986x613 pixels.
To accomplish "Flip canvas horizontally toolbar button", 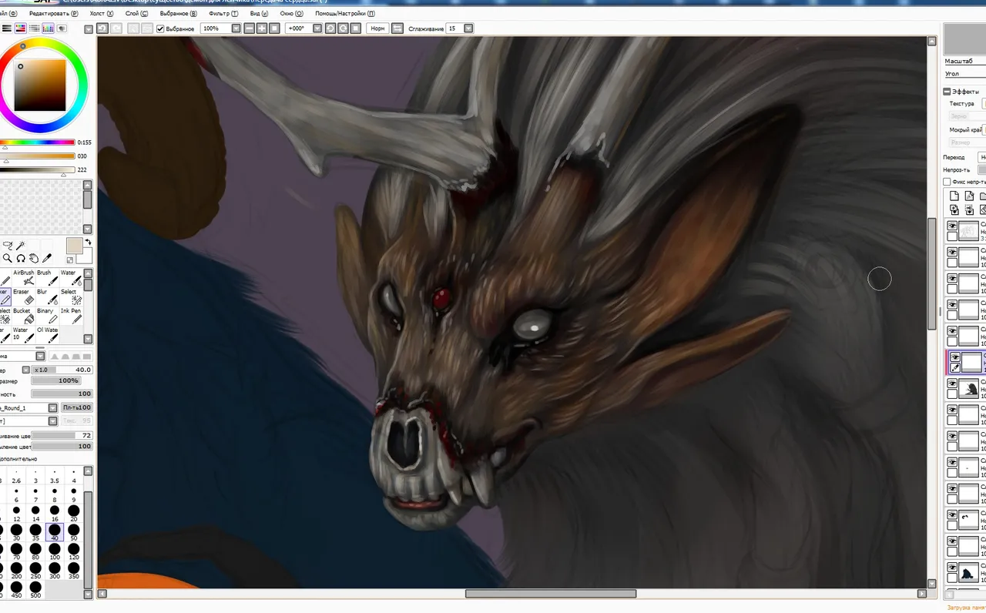I will [x=397, y=28].
